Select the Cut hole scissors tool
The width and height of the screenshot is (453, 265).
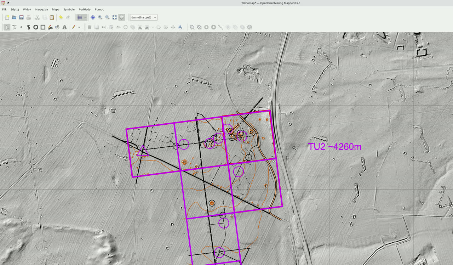[147, 27]
